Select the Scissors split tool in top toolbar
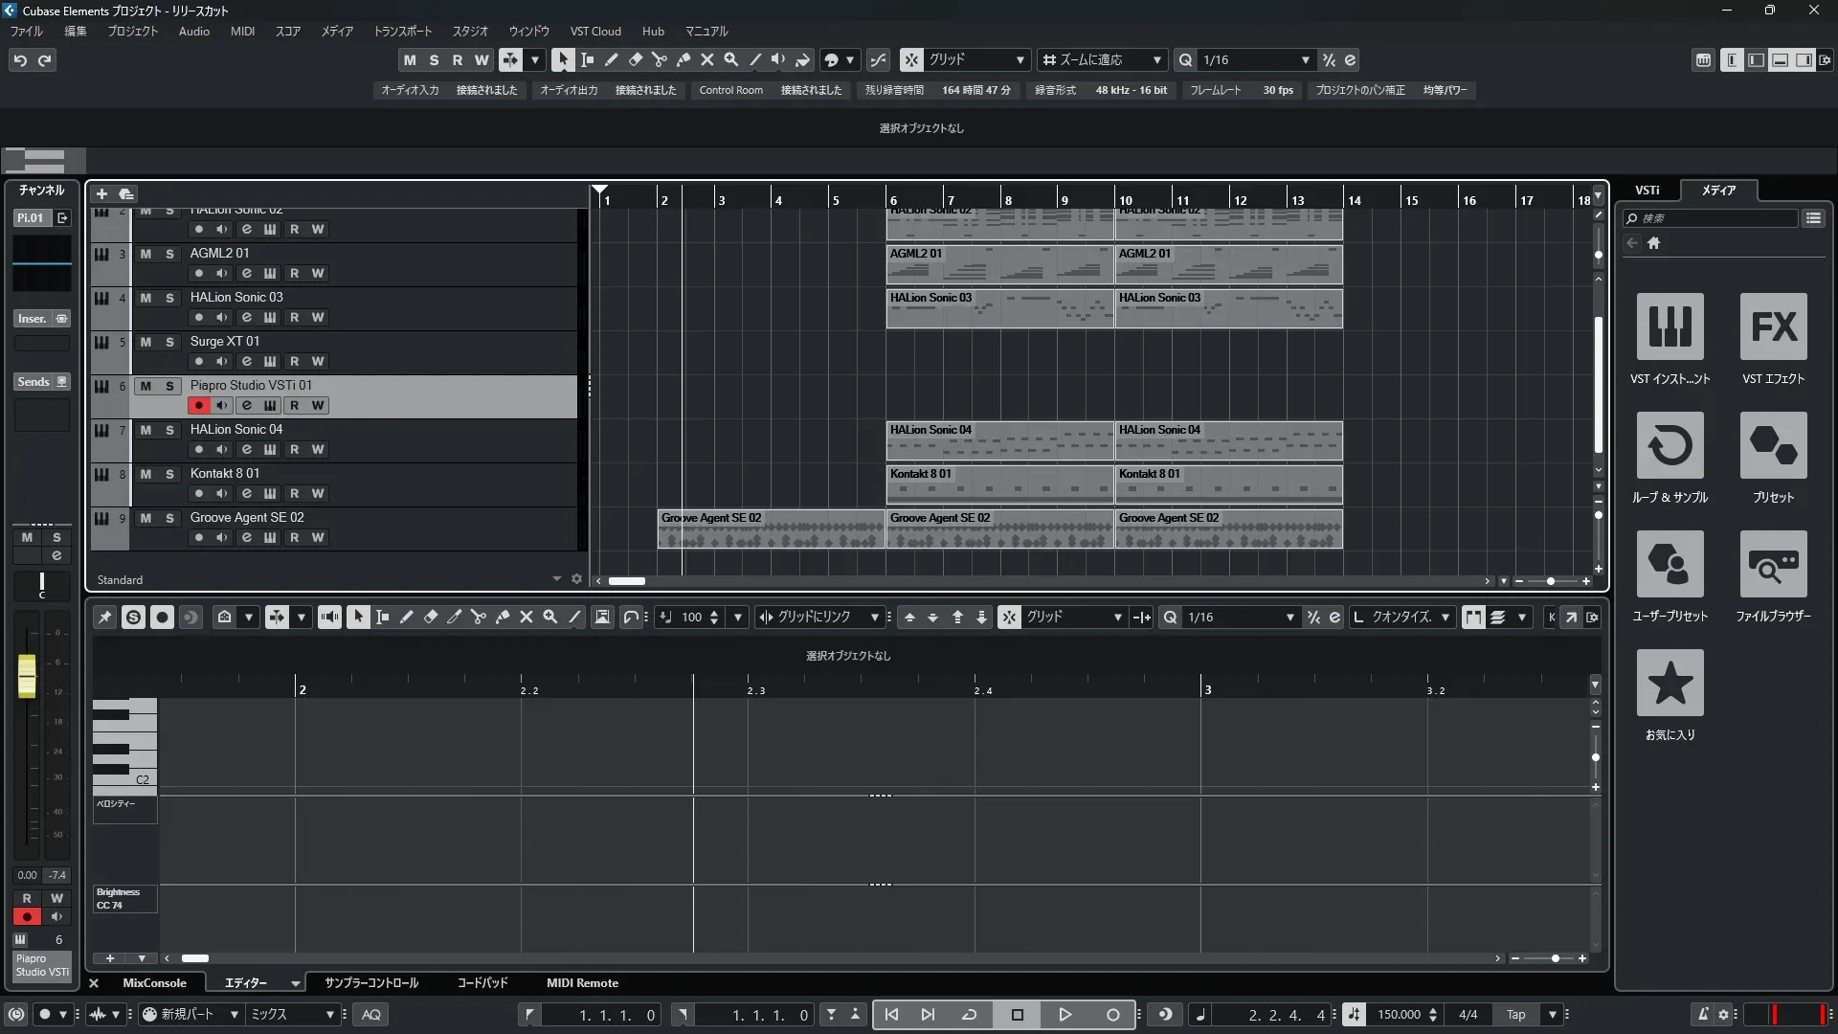Viewport: 1838px width, 1034px height. 660,59
